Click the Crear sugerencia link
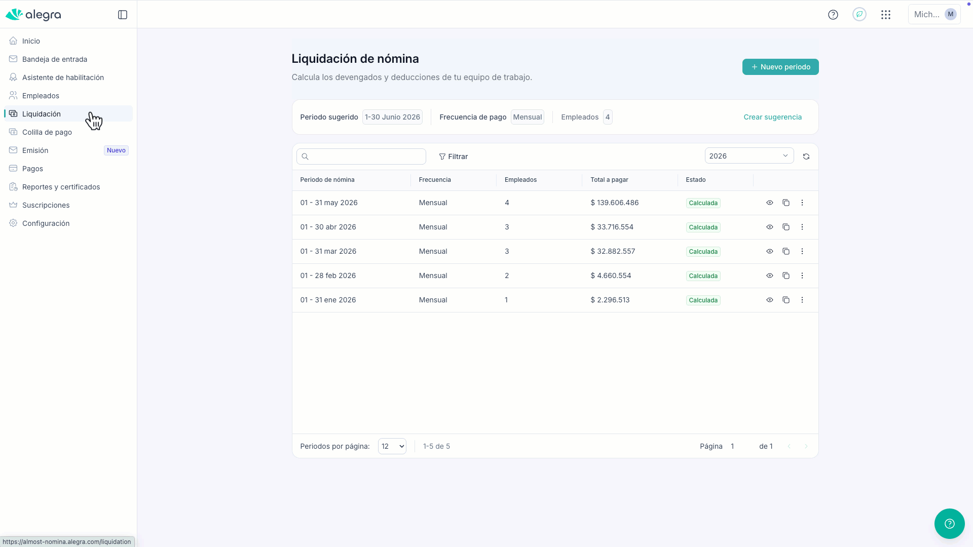973x547 pixels. point(772,117)
